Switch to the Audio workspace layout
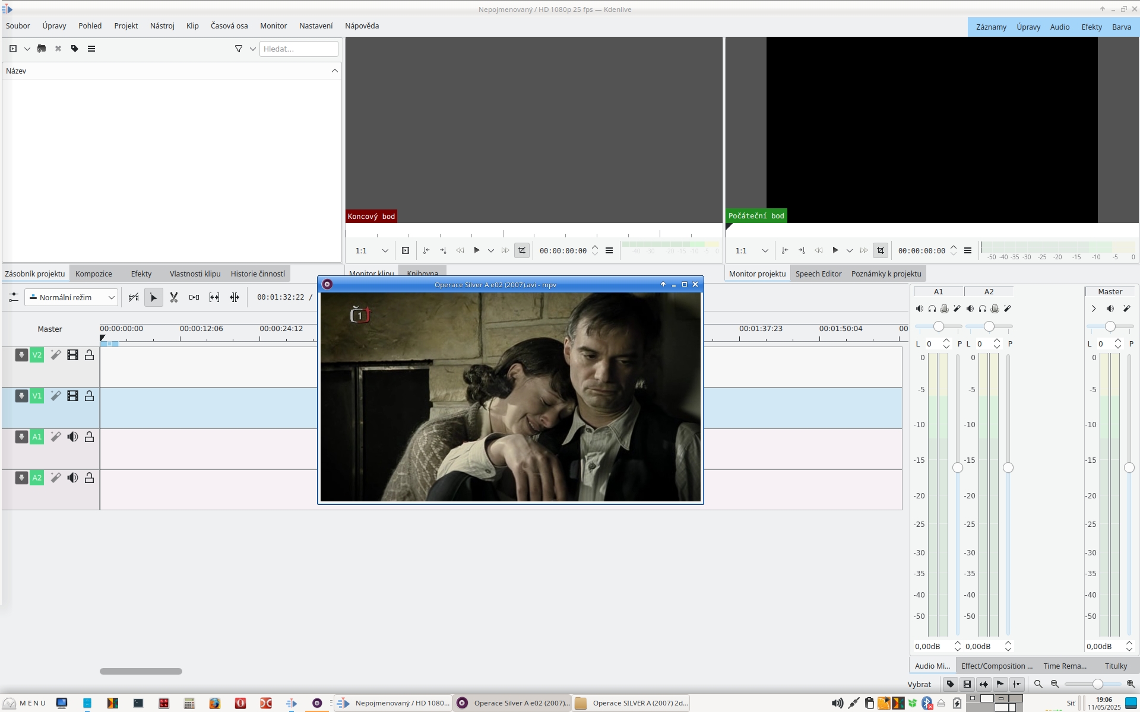 [x=1059, y=27]
